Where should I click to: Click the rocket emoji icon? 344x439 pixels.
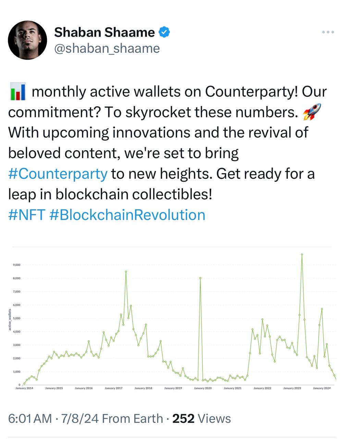pyautogui.click(x=312, y=112)
